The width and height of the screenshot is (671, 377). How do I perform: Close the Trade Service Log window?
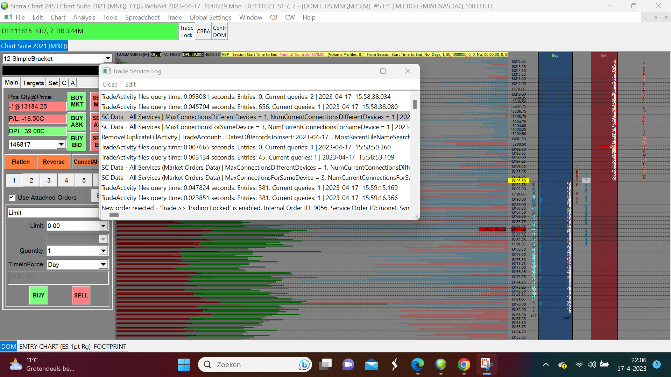(x=408, y=71)
